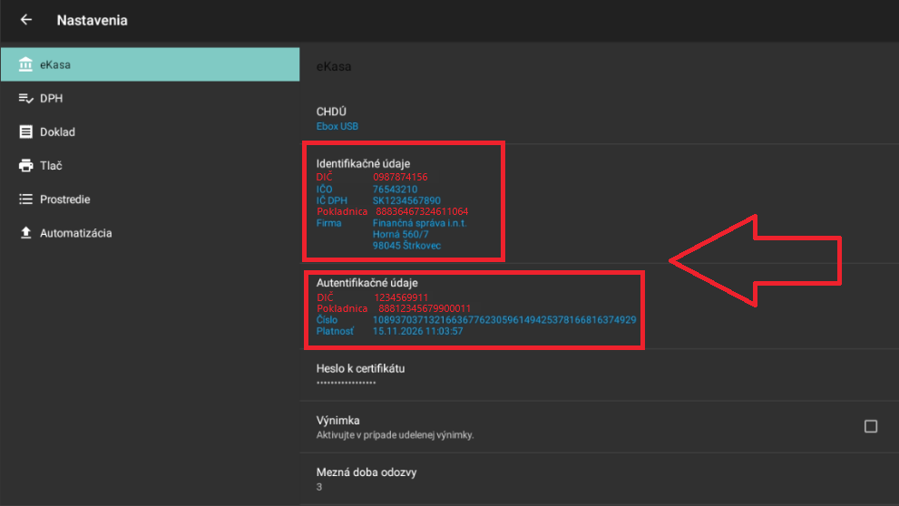
Task: Select the Firma name Finančná správa i.n.t.
Action: [418, 222]
